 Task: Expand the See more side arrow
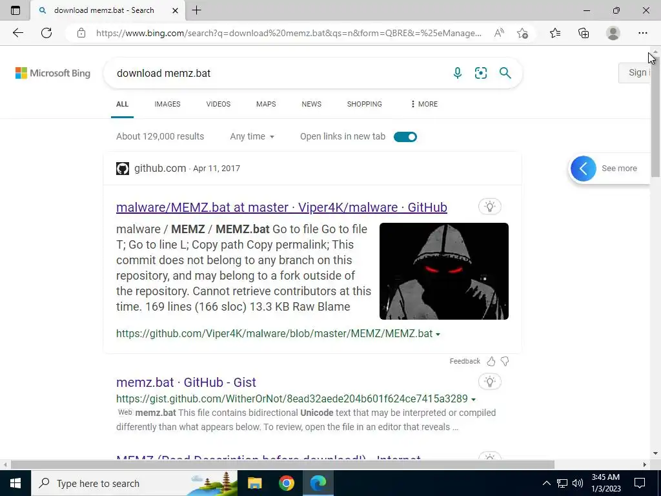point(584,169)
